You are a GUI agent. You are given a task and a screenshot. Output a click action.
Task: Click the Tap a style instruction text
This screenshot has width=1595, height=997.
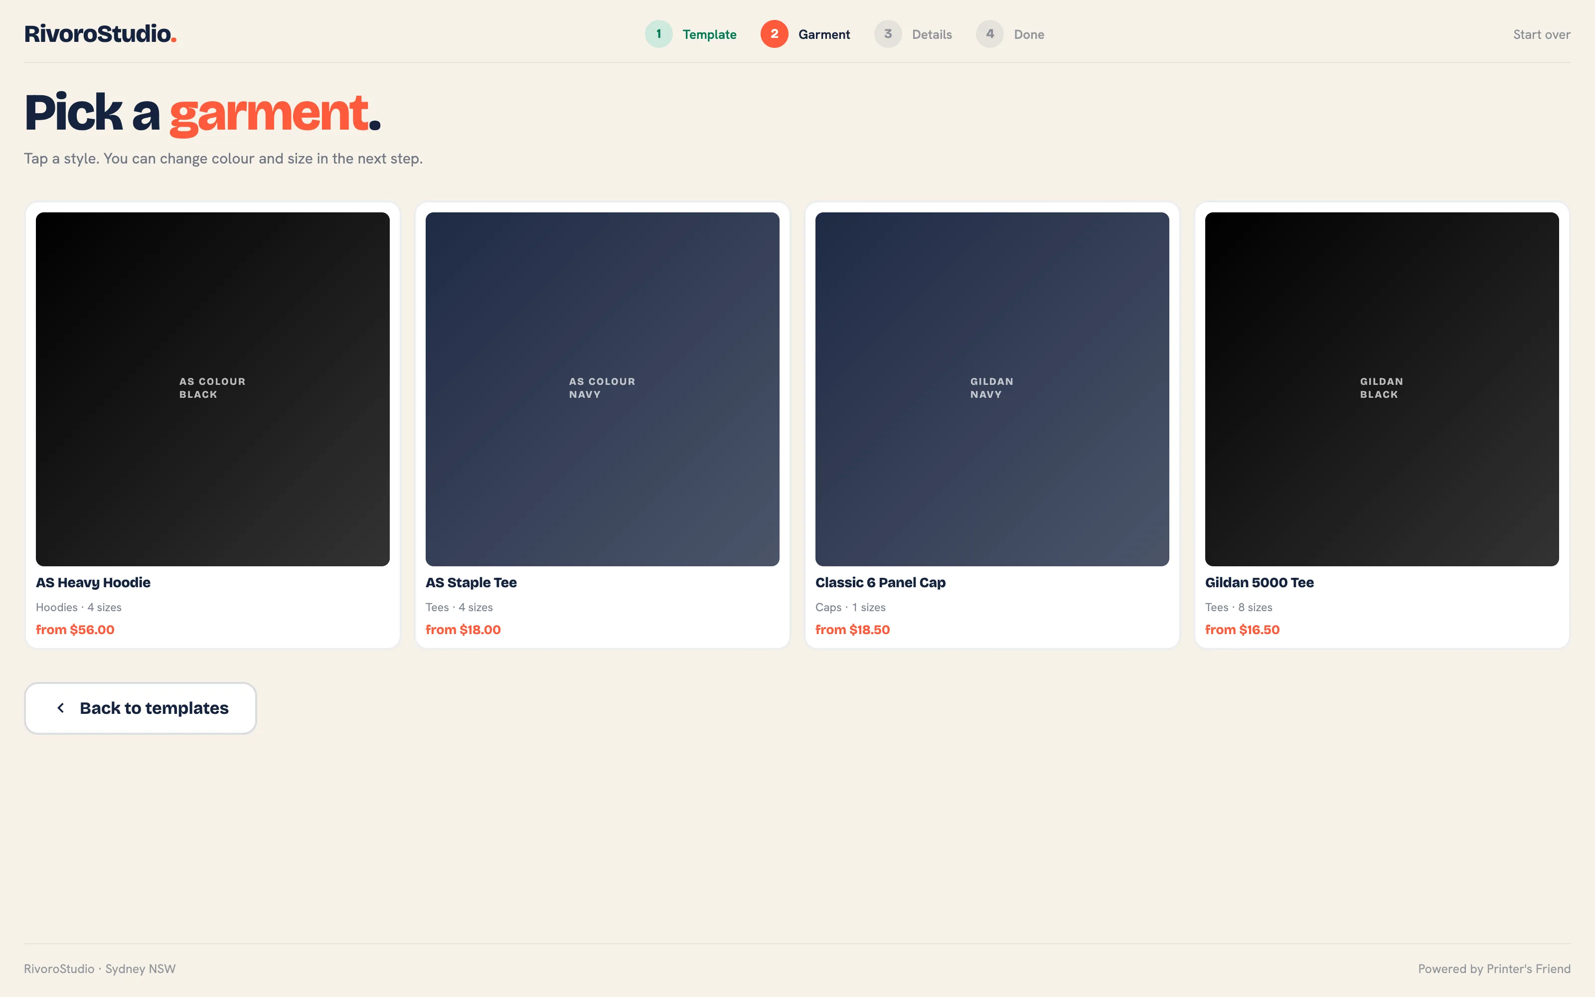(223, 159)
